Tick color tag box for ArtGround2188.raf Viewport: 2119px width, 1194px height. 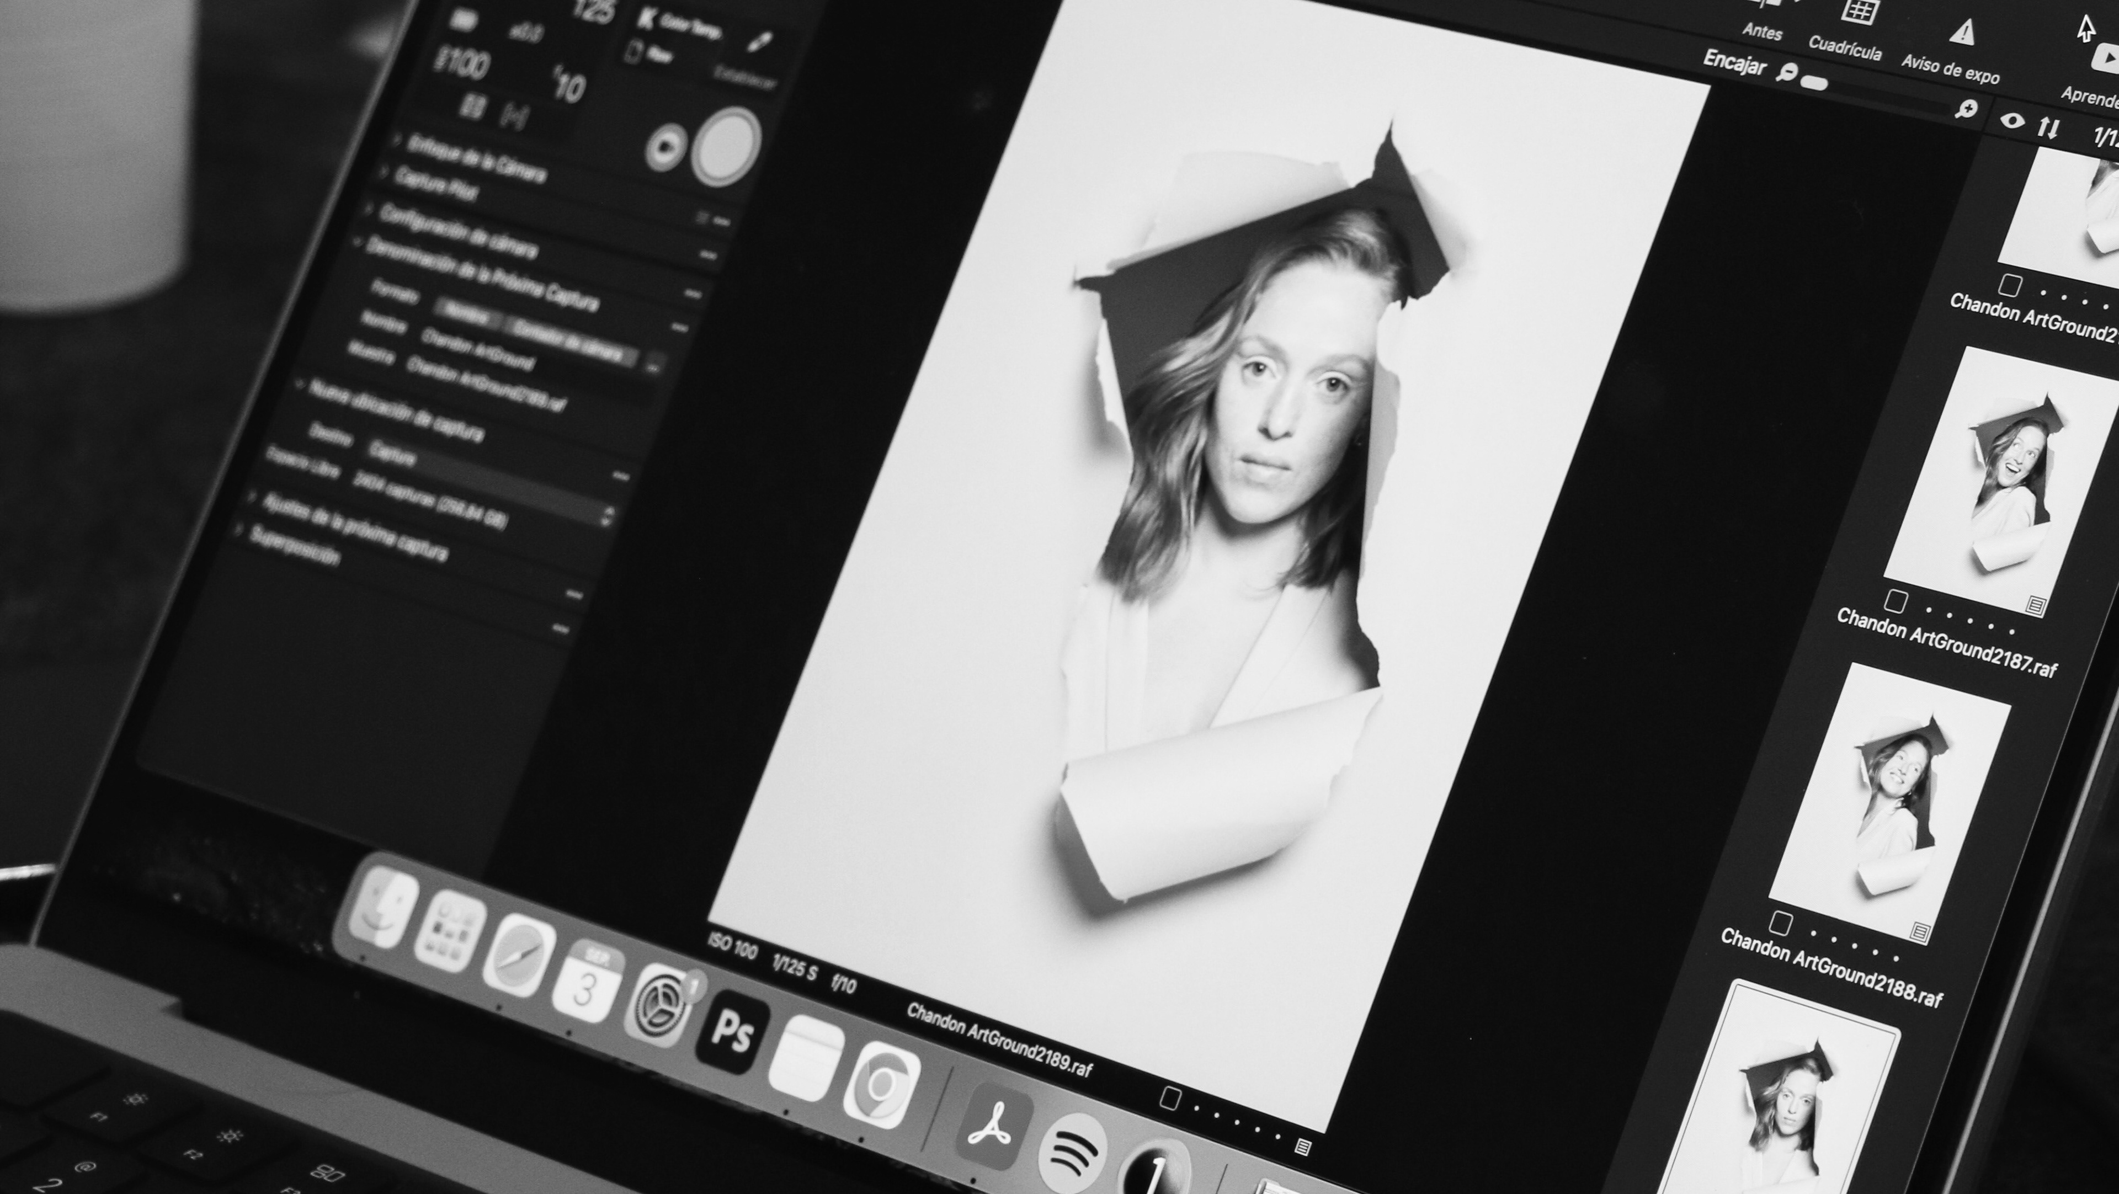pos(1780,923)
